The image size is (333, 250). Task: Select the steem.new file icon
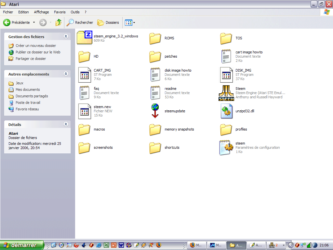pyautogui.click(x=85, y=111)
